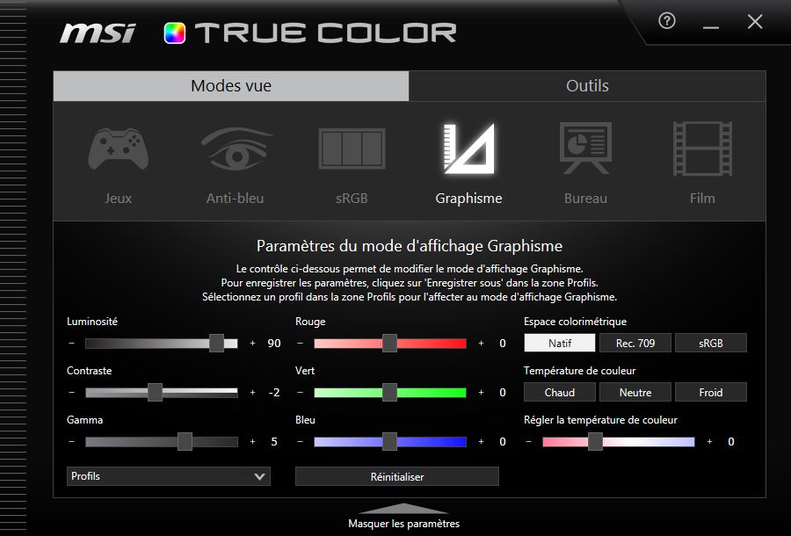
Task: Select the Graphisme ruler mode icon
Action: [468, 149]
